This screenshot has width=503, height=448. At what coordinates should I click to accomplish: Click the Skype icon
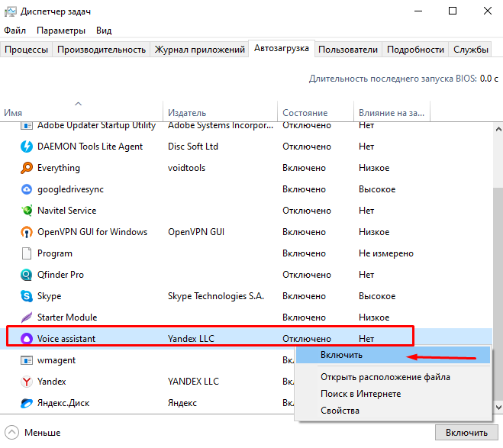coord(26,296)
